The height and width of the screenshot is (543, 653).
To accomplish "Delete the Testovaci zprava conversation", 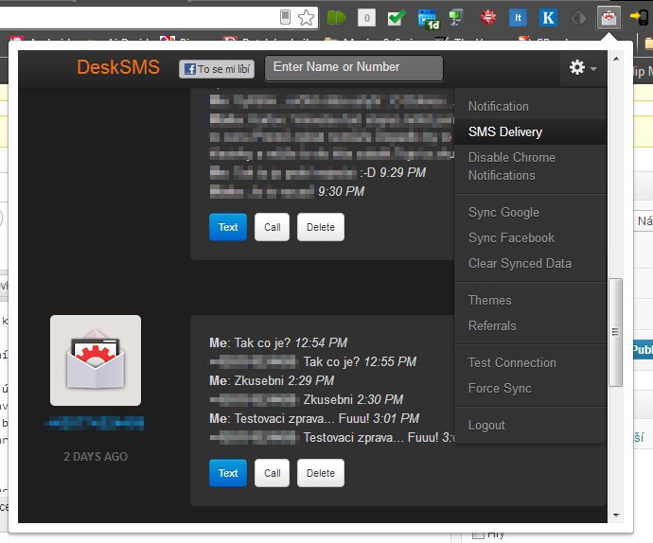I will click(x=321, y=473).
